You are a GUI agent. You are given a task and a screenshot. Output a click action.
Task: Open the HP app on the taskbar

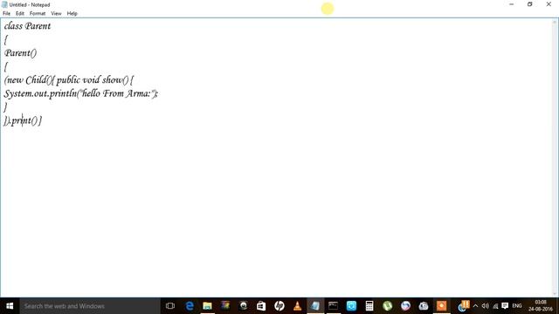coord(279,306)
